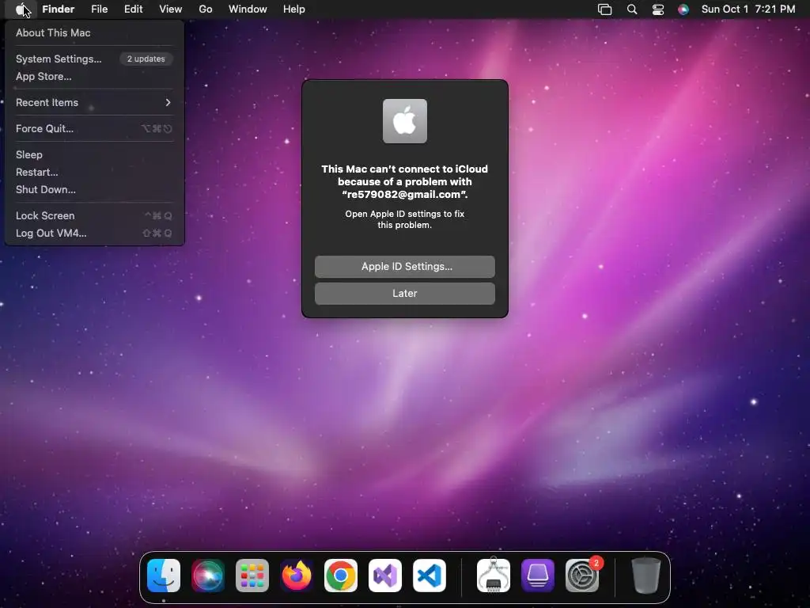Open the Trash in the Dock
810x608 pixels.
coord(645,576)
